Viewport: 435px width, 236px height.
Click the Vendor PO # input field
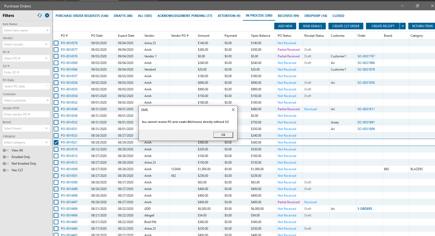26,114
